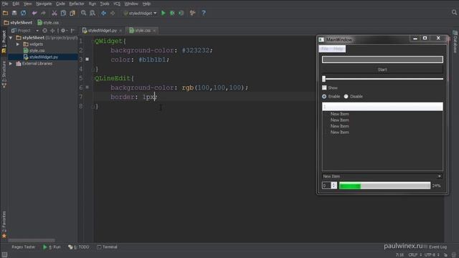Click the Debug bug icon
The height and width of the screenshot is (258, 459).
172,13
